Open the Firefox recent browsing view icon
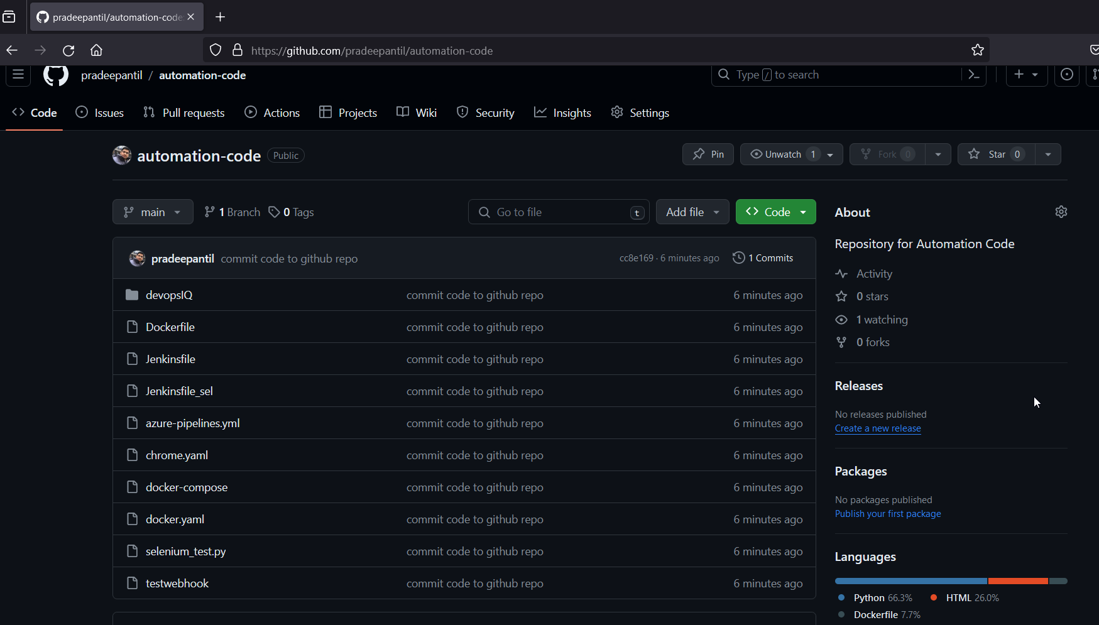The width and height of the screenshot is (1099, 625). [9, 17]
